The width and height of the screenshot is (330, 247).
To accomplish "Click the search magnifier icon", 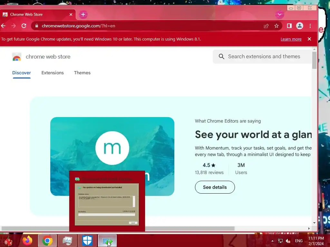I will point(221,57).
